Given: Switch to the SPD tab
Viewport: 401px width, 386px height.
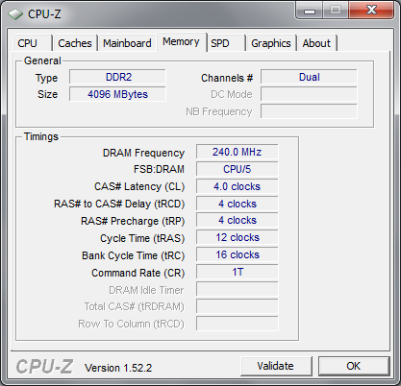Looking at the screenshot, I should pos(226,43).
